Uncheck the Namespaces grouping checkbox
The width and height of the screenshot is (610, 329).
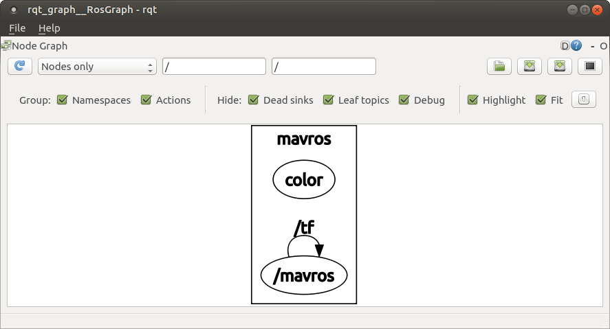(62, 100)
